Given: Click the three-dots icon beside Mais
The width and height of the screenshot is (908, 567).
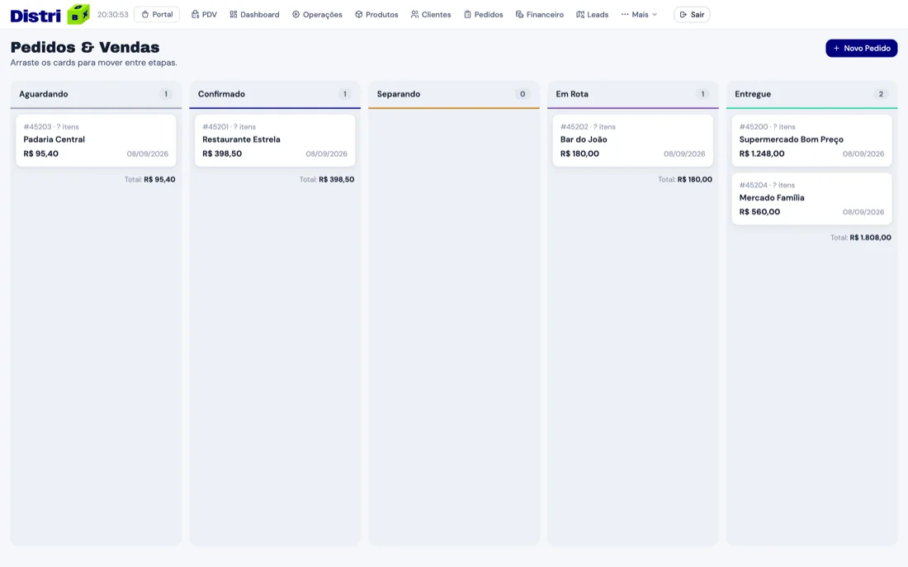Looking at the screenshot, I should pos(625,15).
